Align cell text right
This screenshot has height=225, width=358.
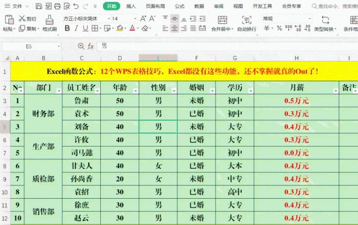tap(184, 28)
